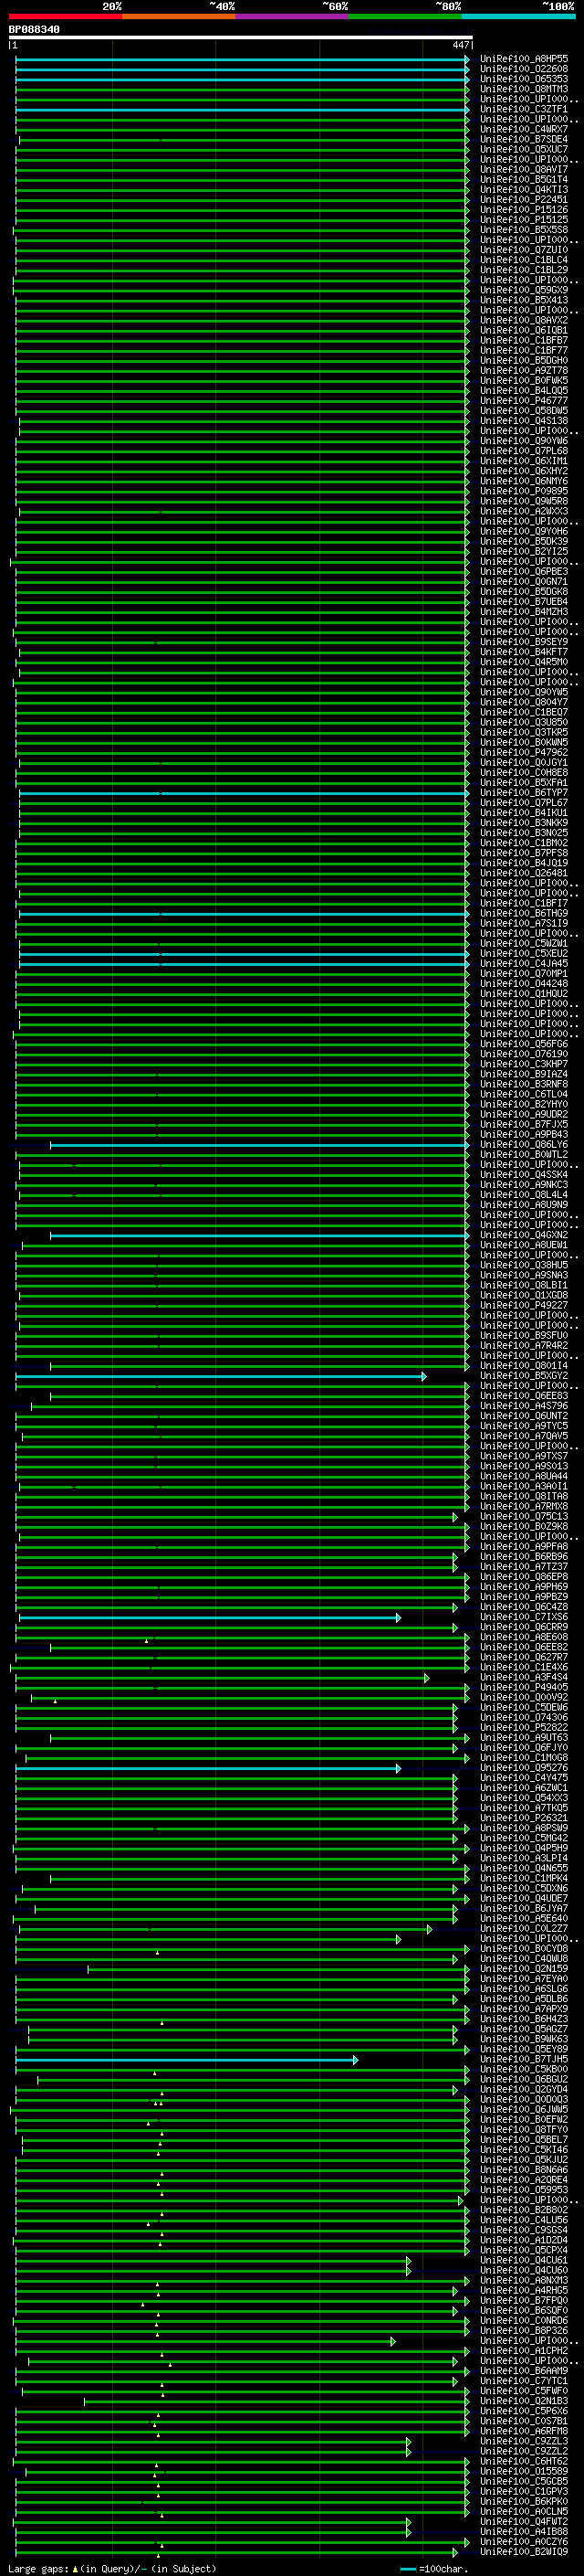
Task: Select hit UniRef100_C9ZZL3
Action: click(524, 2441)
